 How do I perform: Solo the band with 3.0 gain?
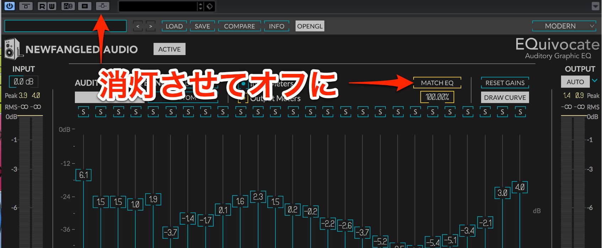502,112
